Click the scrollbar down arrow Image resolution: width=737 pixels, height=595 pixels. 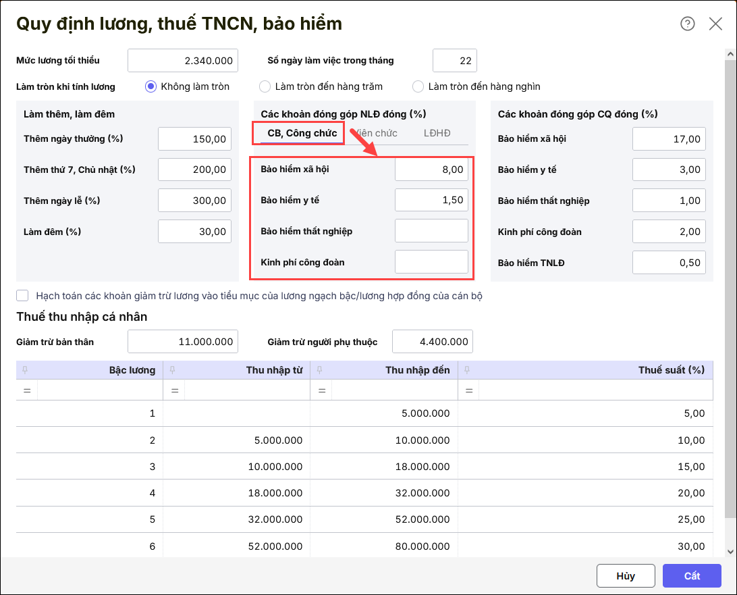pyautogui.click(x=731, y=551)
